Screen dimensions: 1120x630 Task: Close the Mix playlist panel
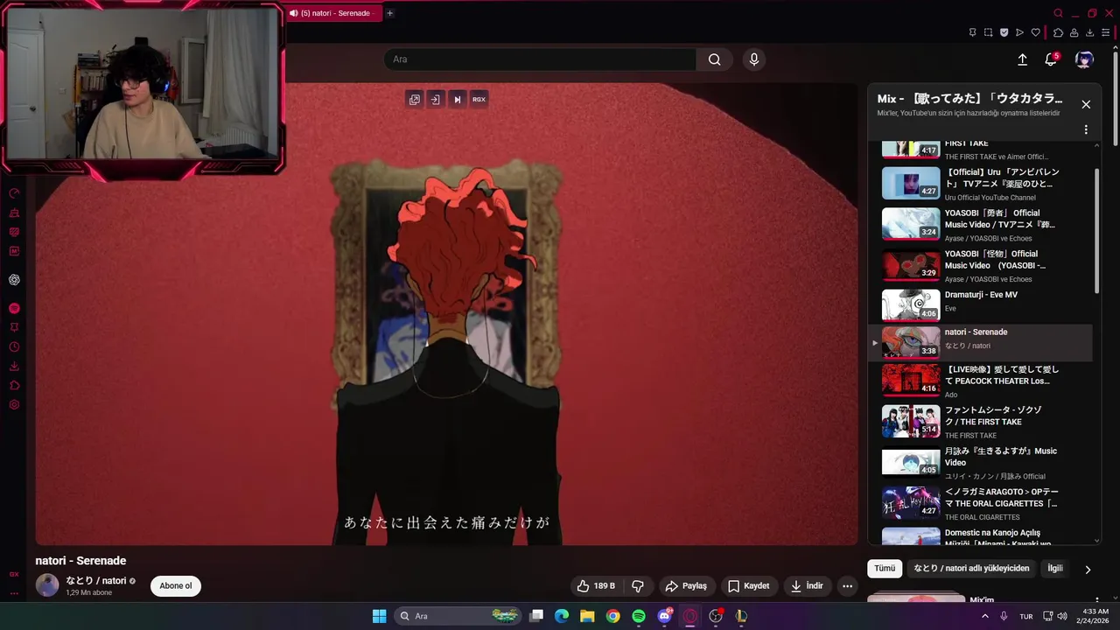tap(1086, 104)
